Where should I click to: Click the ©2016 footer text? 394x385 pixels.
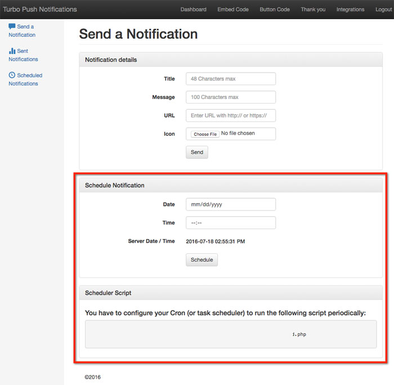click(x=92, y=377)
